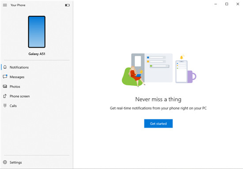Screen dimensions: 243x169
Task: Click the Phone screen icon
Action: pos(5,96)
